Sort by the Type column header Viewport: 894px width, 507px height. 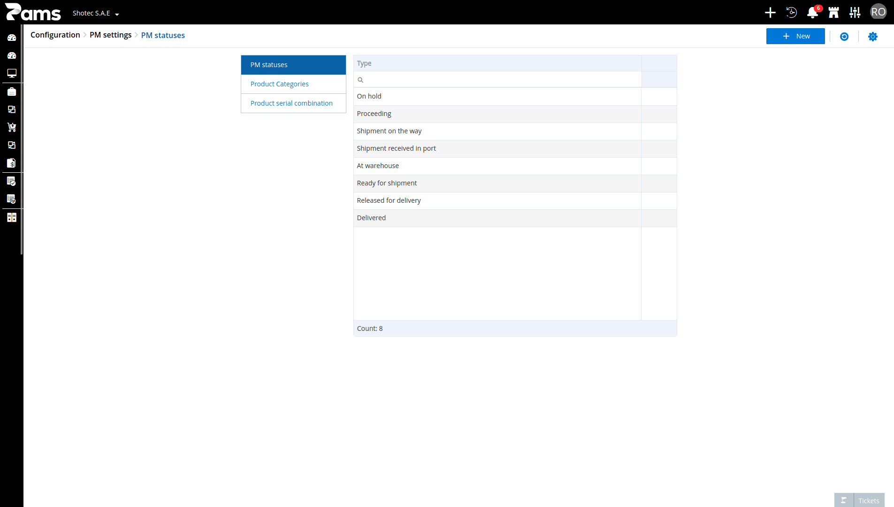[x=497, y=63]
